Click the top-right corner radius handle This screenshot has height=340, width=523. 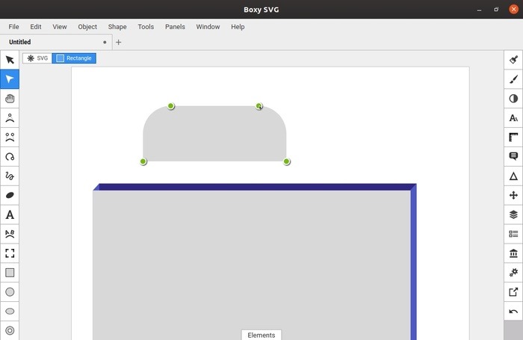[x=259, y=106]
